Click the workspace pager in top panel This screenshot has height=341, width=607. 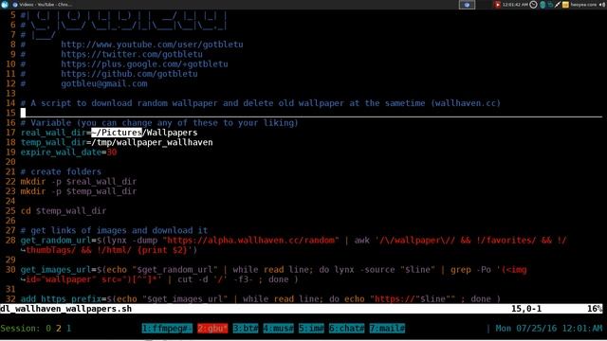click(x=467, y=5)
